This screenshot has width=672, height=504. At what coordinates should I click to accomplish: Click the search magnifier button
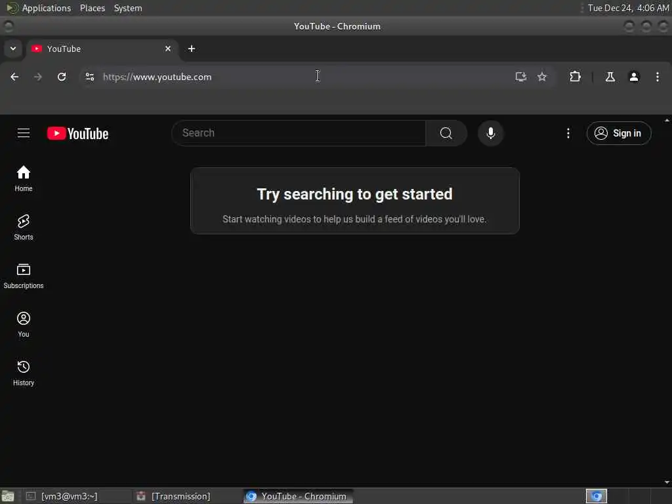pyautogui.click(x=446, y=133)
